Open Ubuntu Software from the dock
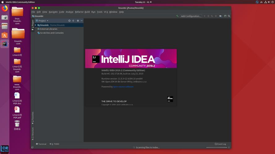The image size is (275, 154). [x=5, y=35]
